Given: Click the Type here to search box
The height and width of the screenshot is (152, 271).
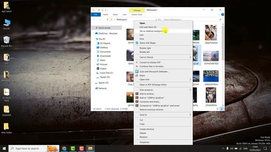Looking at the screenshot, I should click(x=34, y=148).
